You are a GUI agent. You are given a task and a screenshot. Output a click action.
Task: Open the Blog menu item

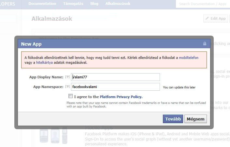[x=94, y=4]
